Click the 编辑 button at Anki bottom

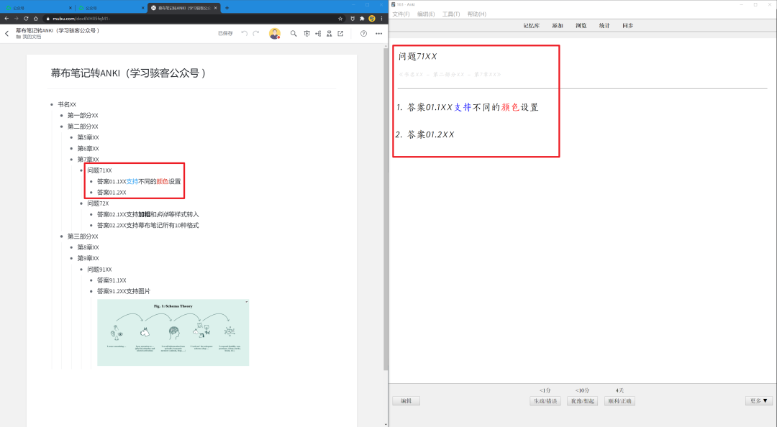click(406, 400)
